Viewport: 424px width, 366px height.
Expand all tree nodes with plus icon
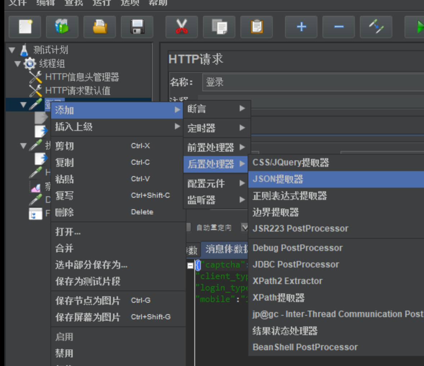pyautogui.click(x=301, y=27)
